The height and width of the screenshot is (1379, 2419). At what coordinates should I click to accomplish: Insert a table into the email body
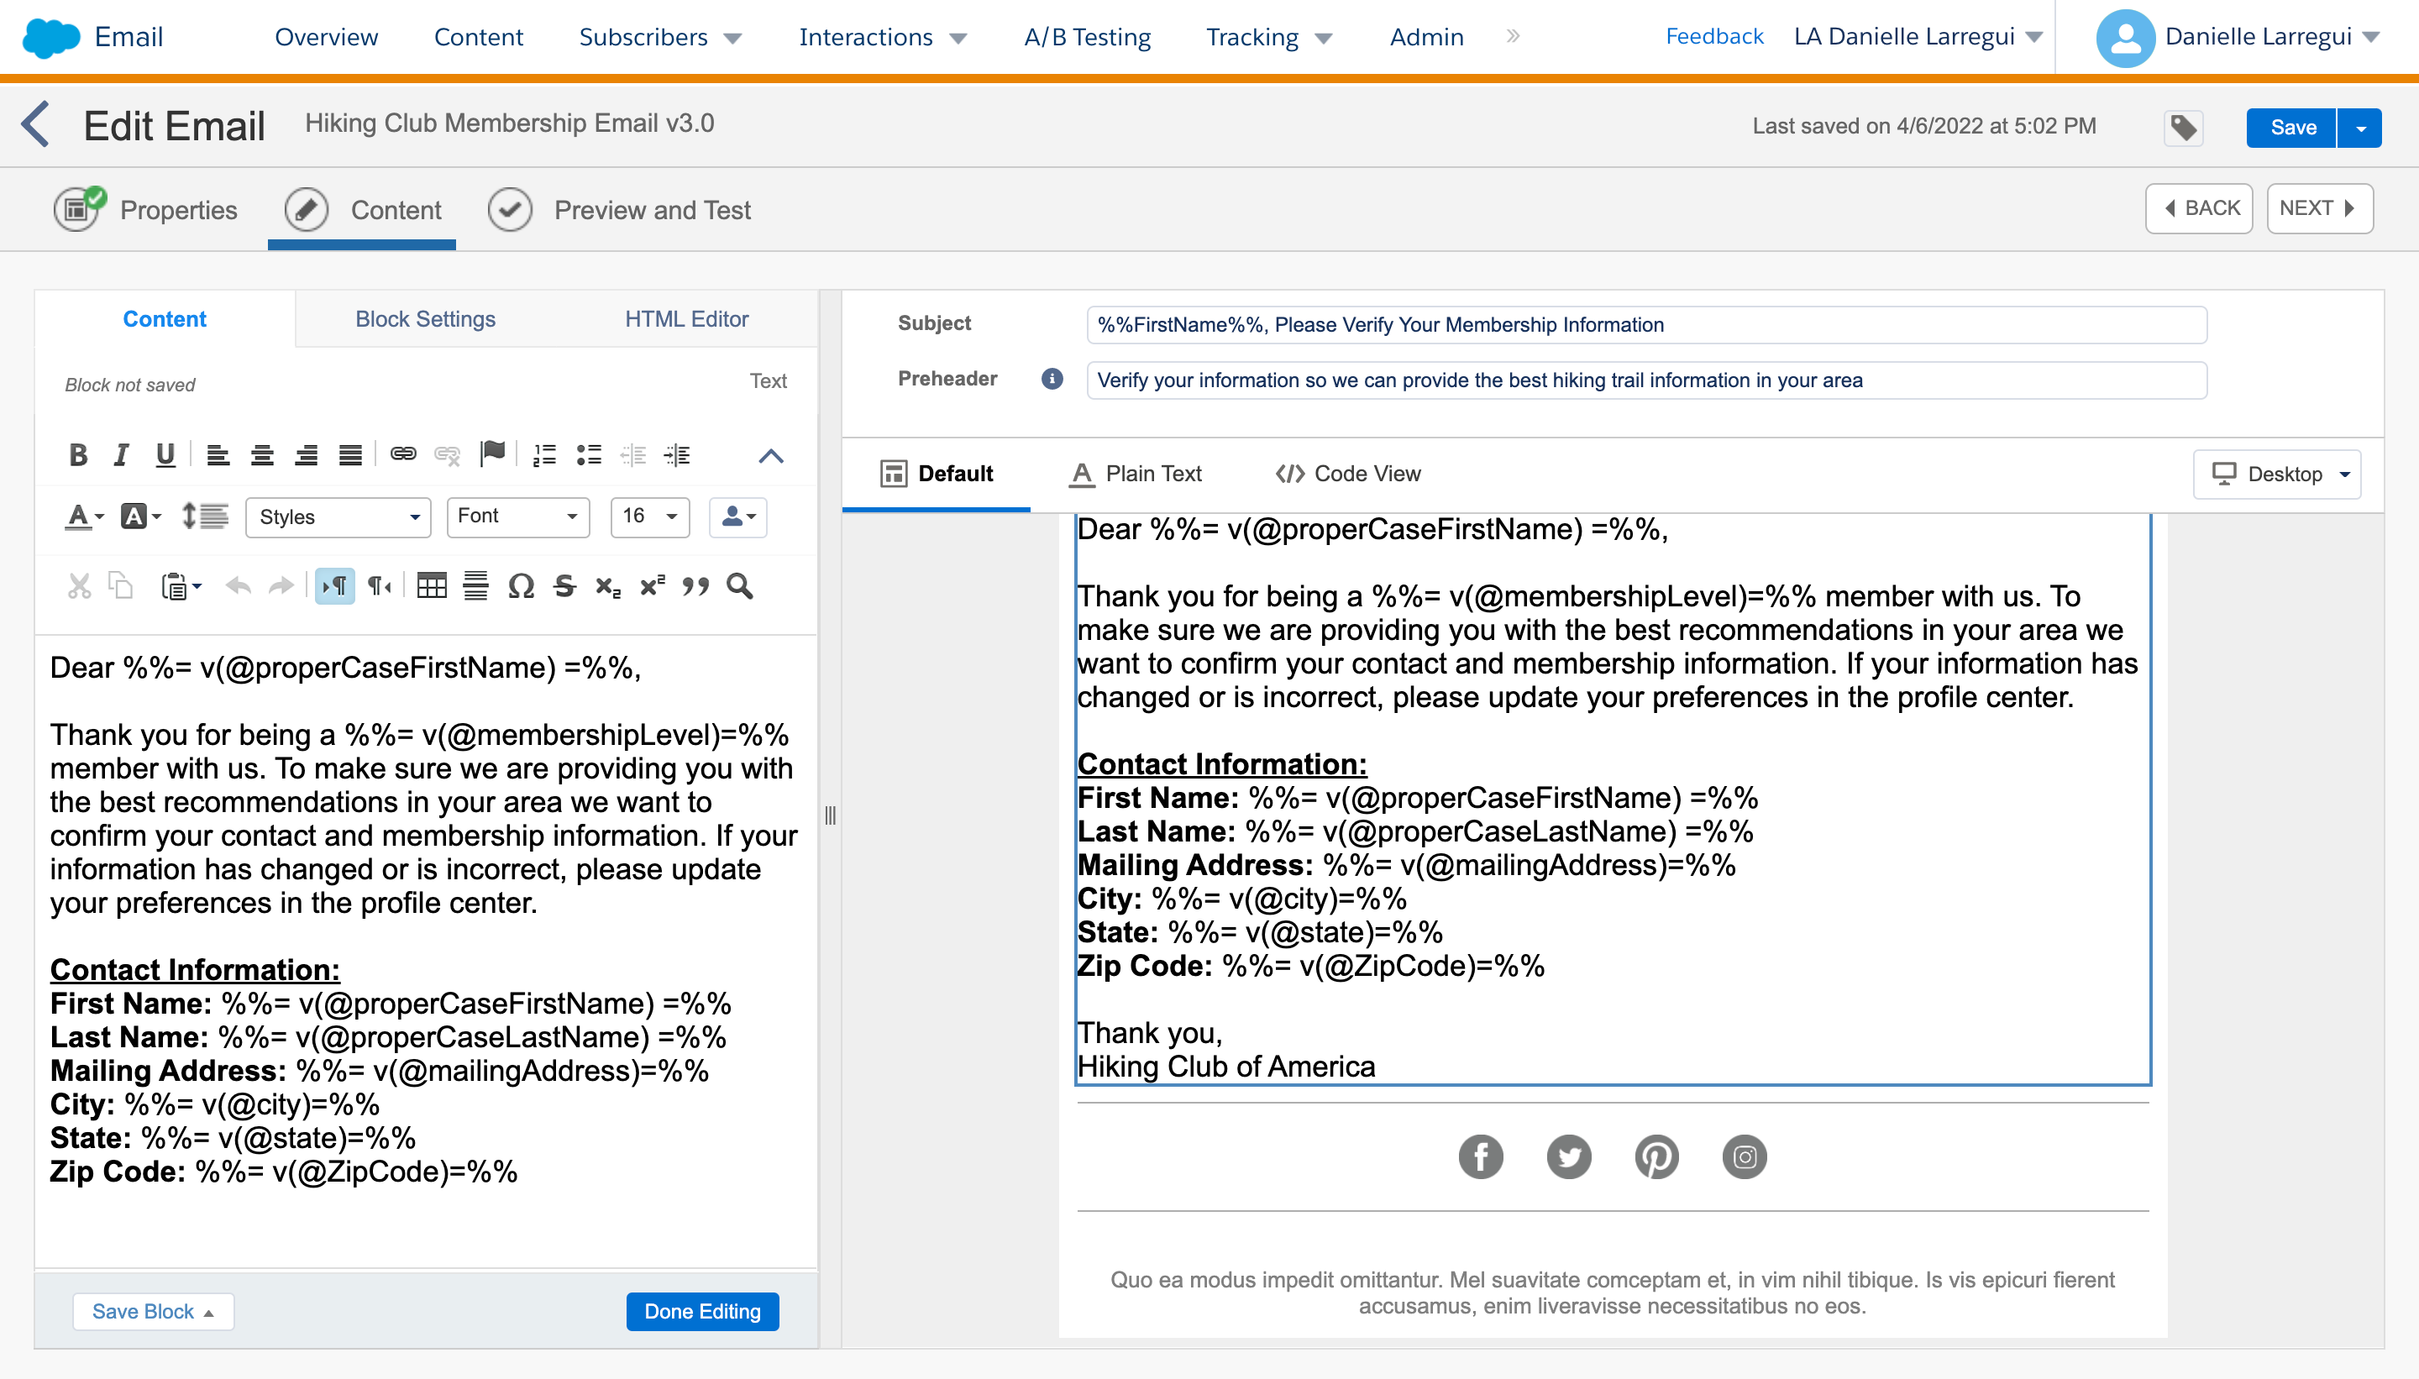(x=433, y=586)
